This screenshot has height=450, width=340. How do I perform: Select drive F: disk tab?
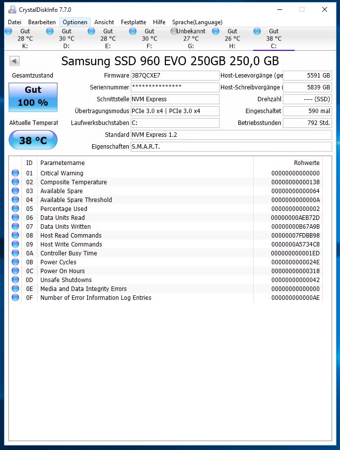click(x=150, y=39)
